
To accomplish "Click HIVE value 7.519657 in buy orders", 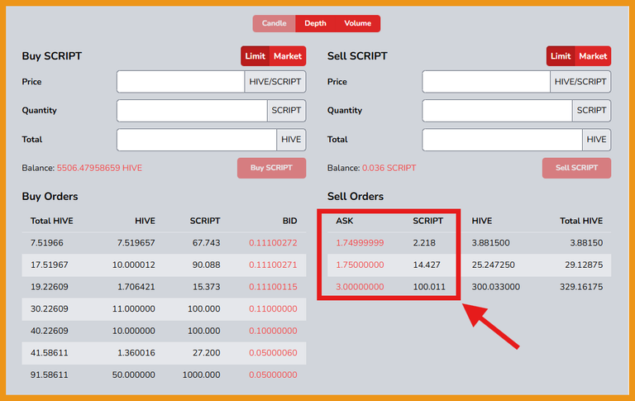I will point(136,243).
